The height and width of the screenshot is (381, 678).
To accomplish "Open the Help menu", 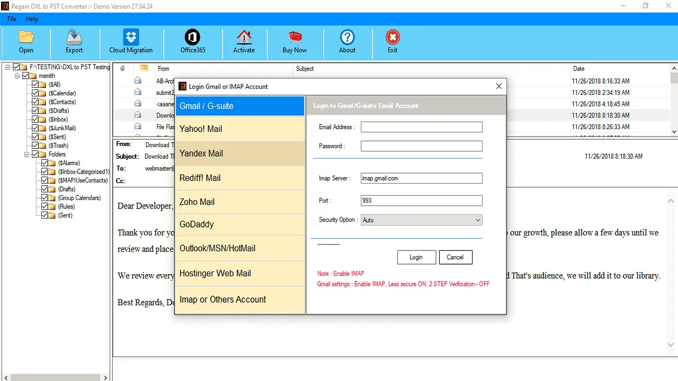I will pyautogui.click(x=32, y=19).
